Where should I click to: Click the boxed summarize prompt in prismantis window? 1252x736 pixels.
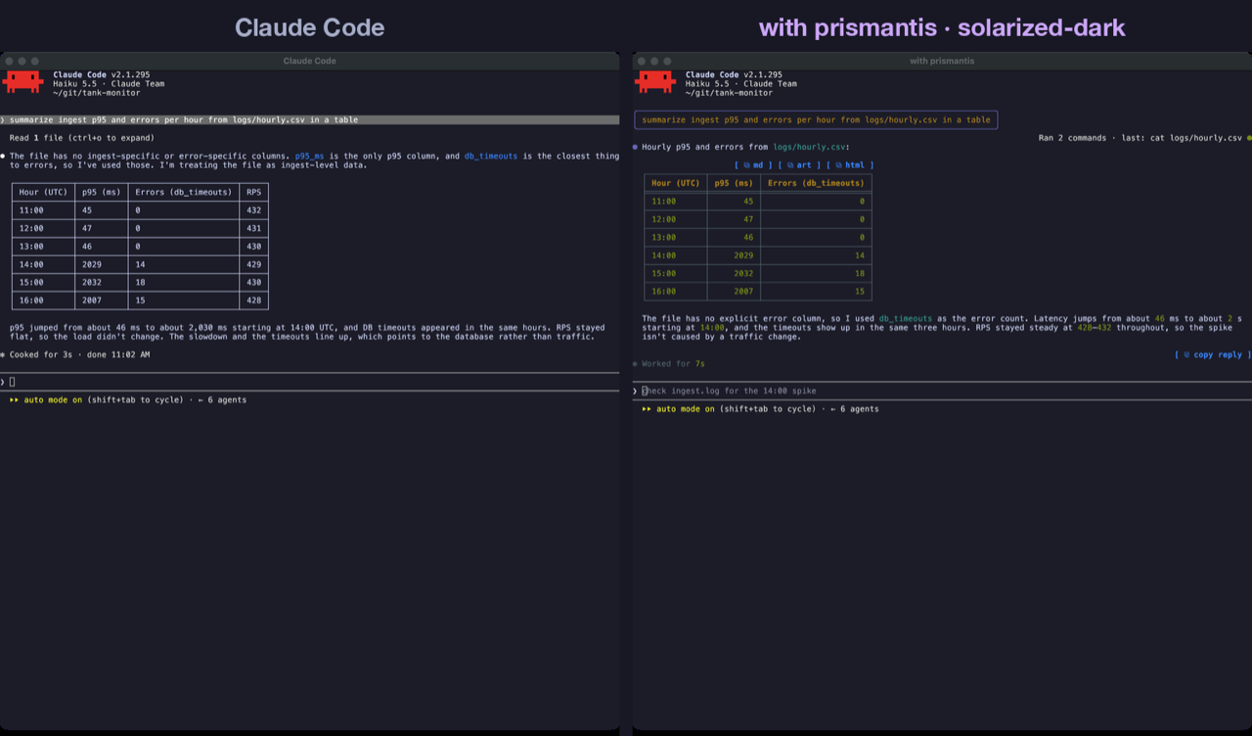click(816, 120)
